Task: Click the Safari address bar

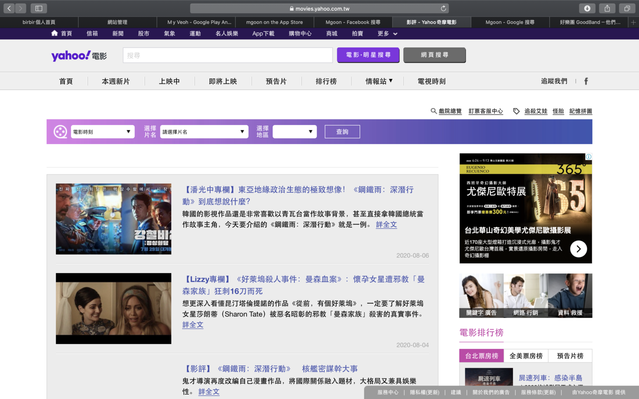Action: coord(319,8)
